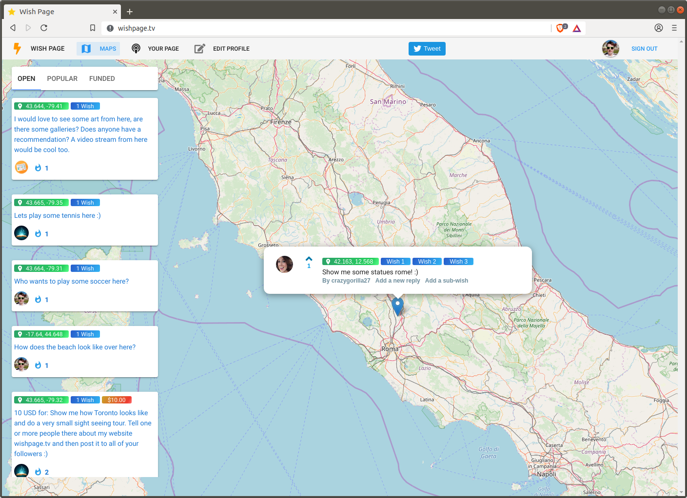The image size is (687, 498).
Task: Toggle flame like on beach wish
Action: [x=38, y=365]
